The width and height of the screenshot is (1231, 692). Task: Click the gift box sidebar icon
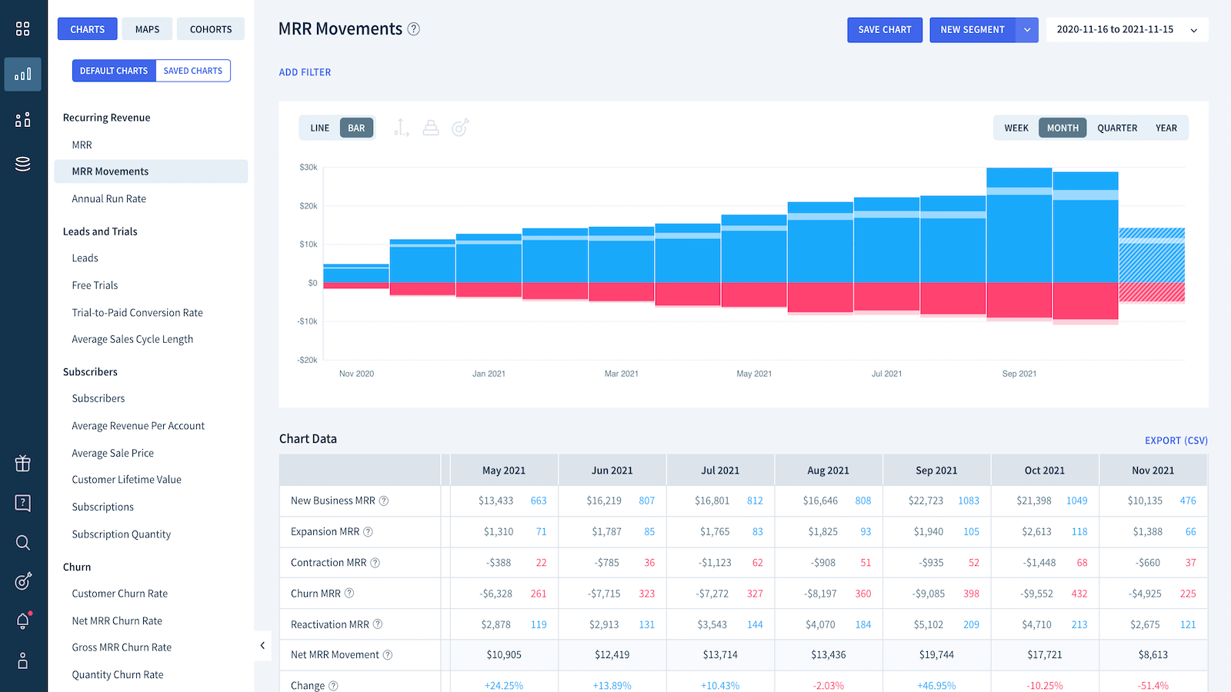[23, 463]
